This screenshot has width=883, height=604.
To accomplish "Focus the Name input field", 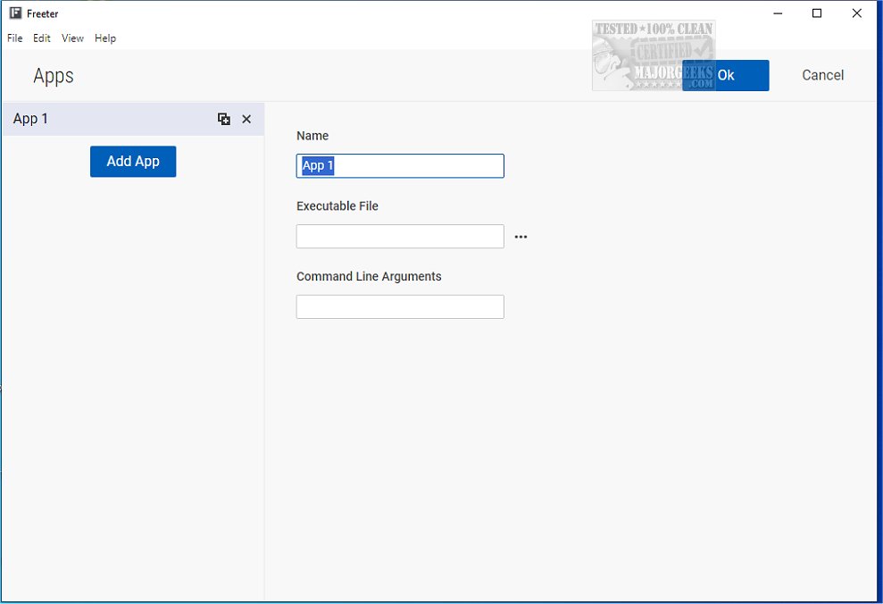I will pyautogui.click(x=400, y=165).
